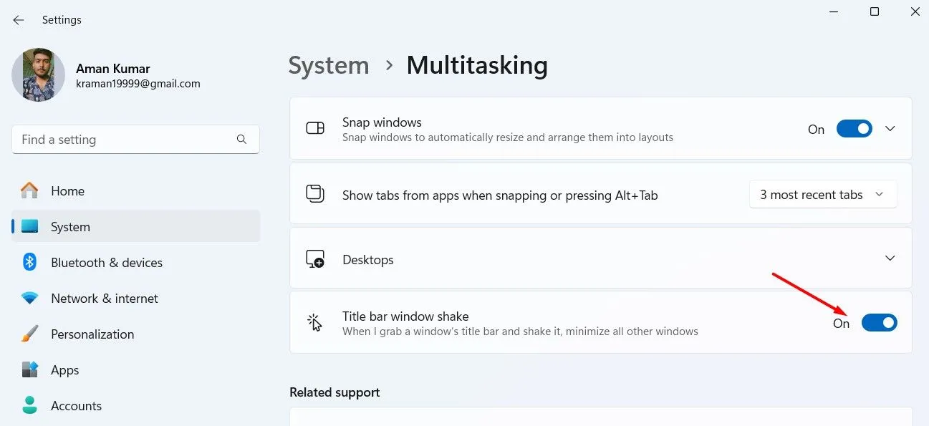Click the Personalization brush icon
The width and height of the screenshot is (929, 426).
coord(29,334)
